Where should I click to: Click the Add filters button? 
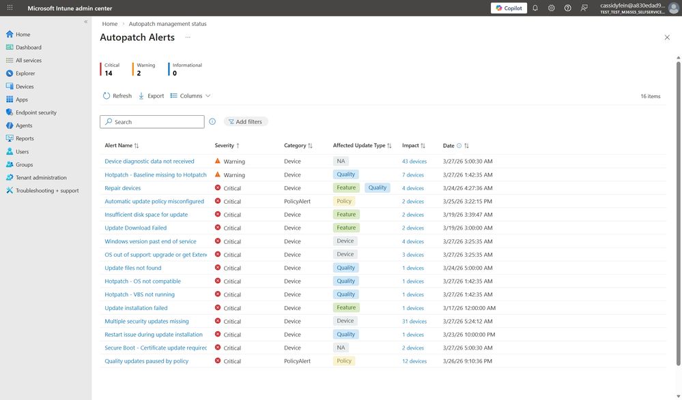click(246, 122)
